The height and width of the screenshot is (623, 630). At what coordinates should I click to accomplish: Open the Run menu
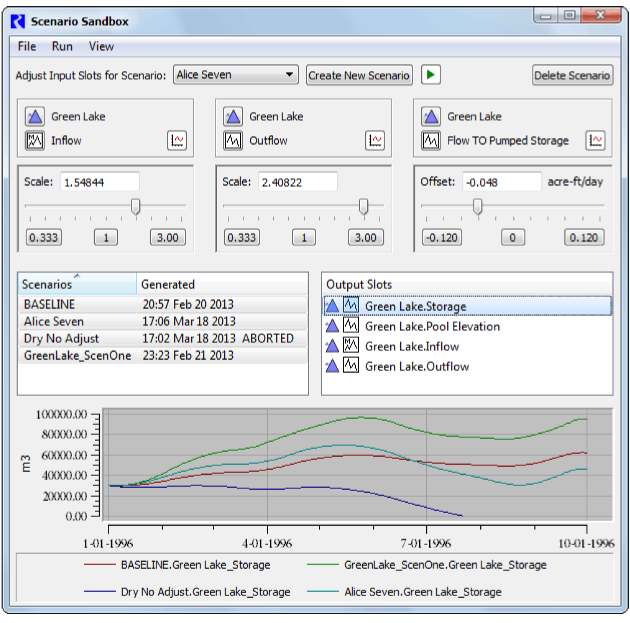62,46
